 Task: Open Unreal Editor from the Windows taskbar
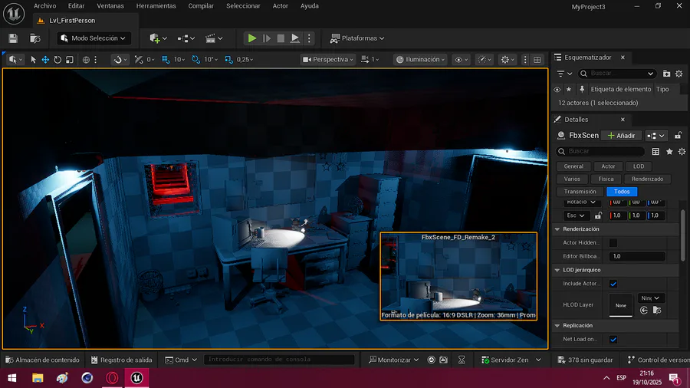[136, 378]
